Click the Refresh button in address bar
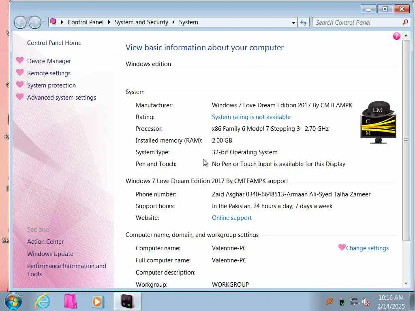The width and height of the screenshot is (415, 311). [x=304, y=23]
